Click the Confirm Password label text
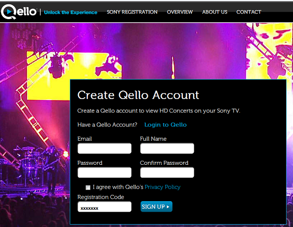Image resolution: width=293 pixels, height=227 pixels. click(x=164, y=163)
